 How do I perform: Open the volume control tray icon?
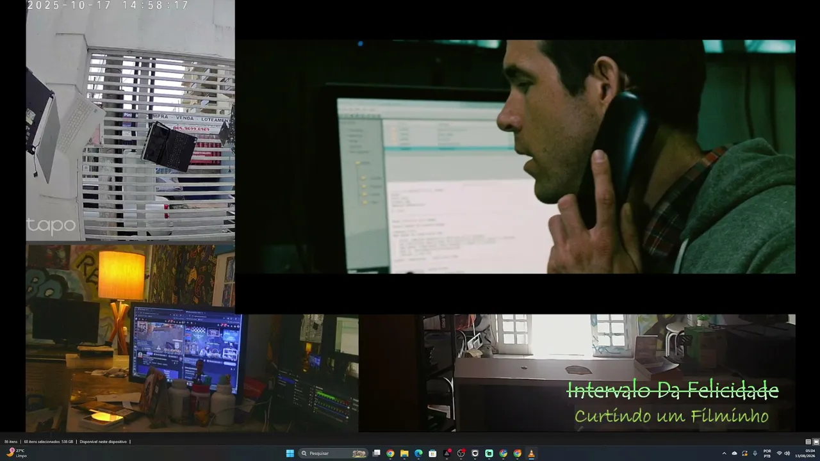(x=787, y=453)
